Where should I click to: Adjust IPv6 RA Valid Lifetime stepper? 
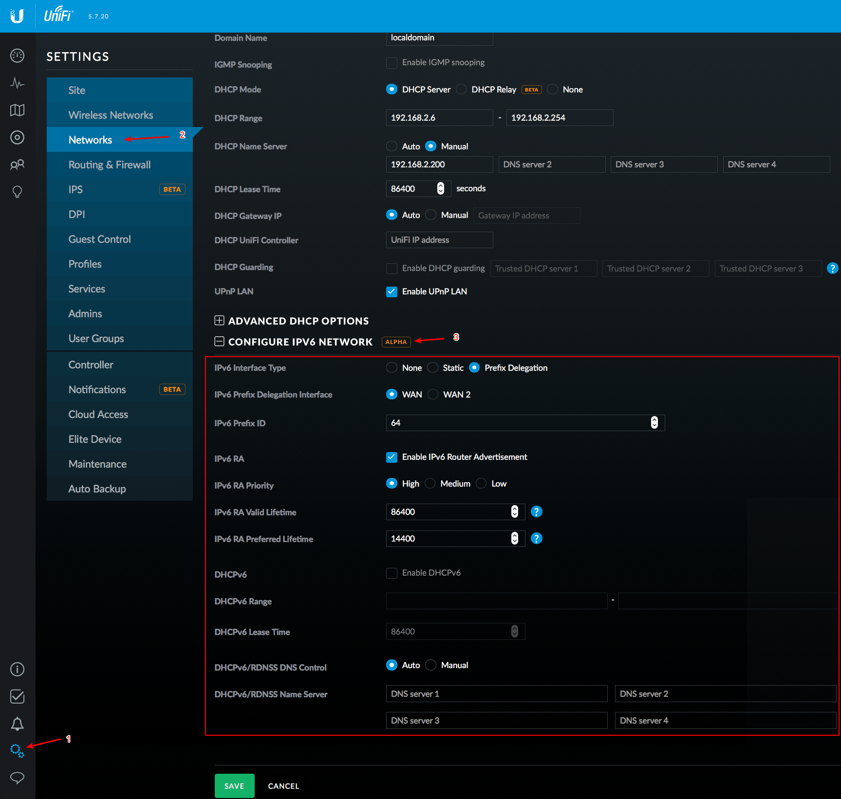point(515,511)
